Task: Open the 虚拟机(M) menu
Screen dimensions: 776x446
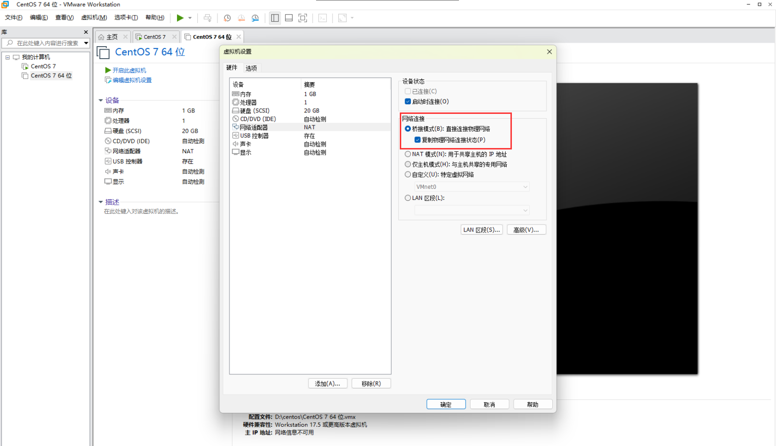Action: pos(94,18)
